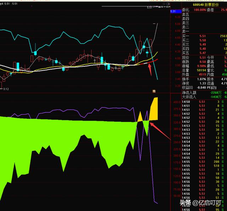This screenshot has height=211, width=227.
Task: Select the 14:56 tick with volume 51
Action: click(204, 198)
